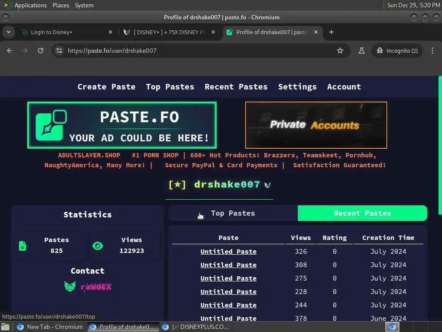Viewport: 442px width, 332px height.
Task: Switch to the profile Top Pastes tab
Action: point(233,213)
